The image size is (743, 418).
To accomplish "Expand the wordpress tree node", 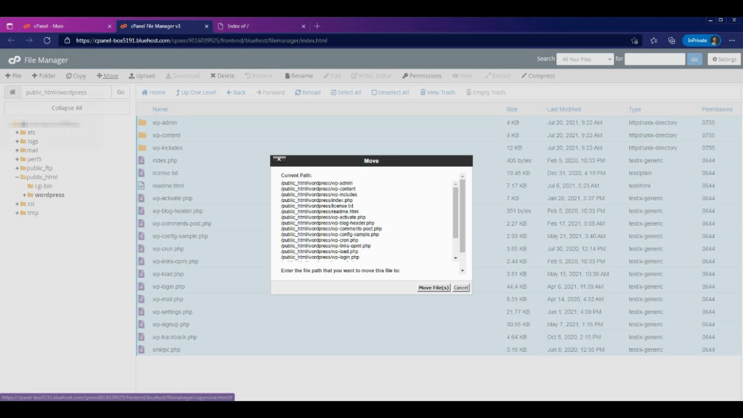I will 24,195.
